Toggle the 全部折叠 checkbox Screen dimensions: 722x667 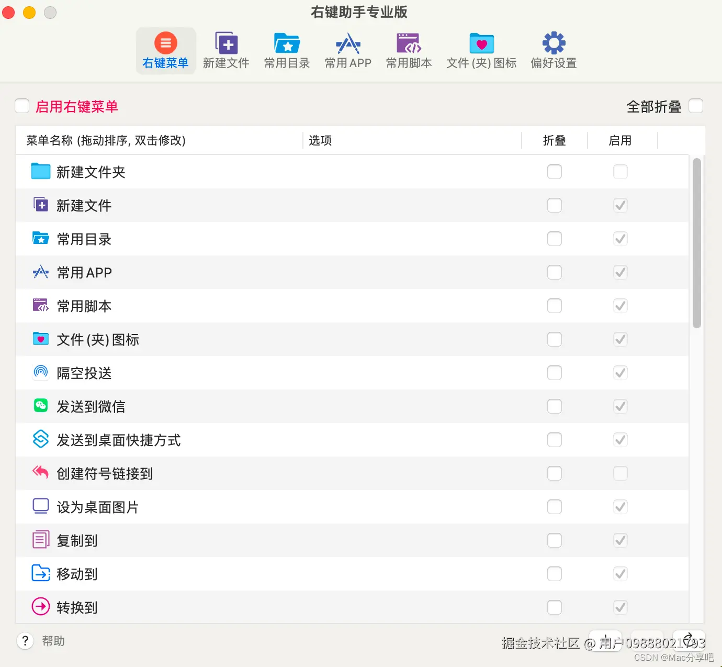(x=696, y=106)
